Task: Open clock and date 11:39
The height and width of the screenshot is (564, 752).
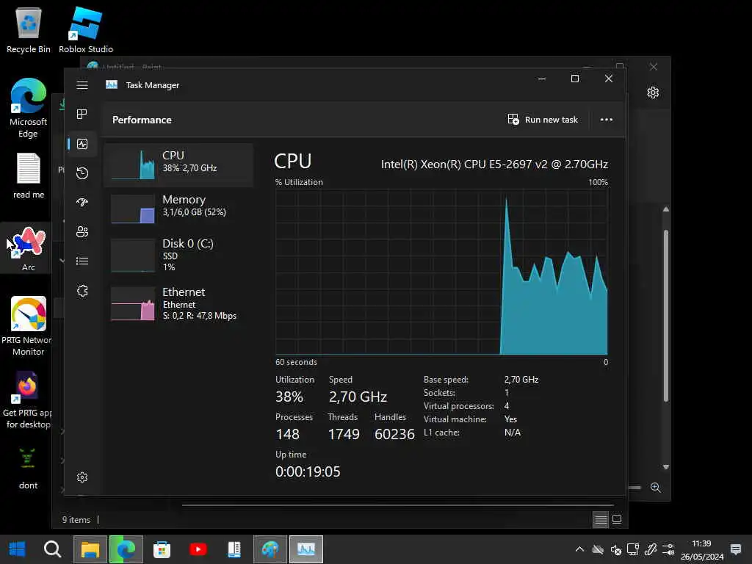Action: [x=701, y=550]
